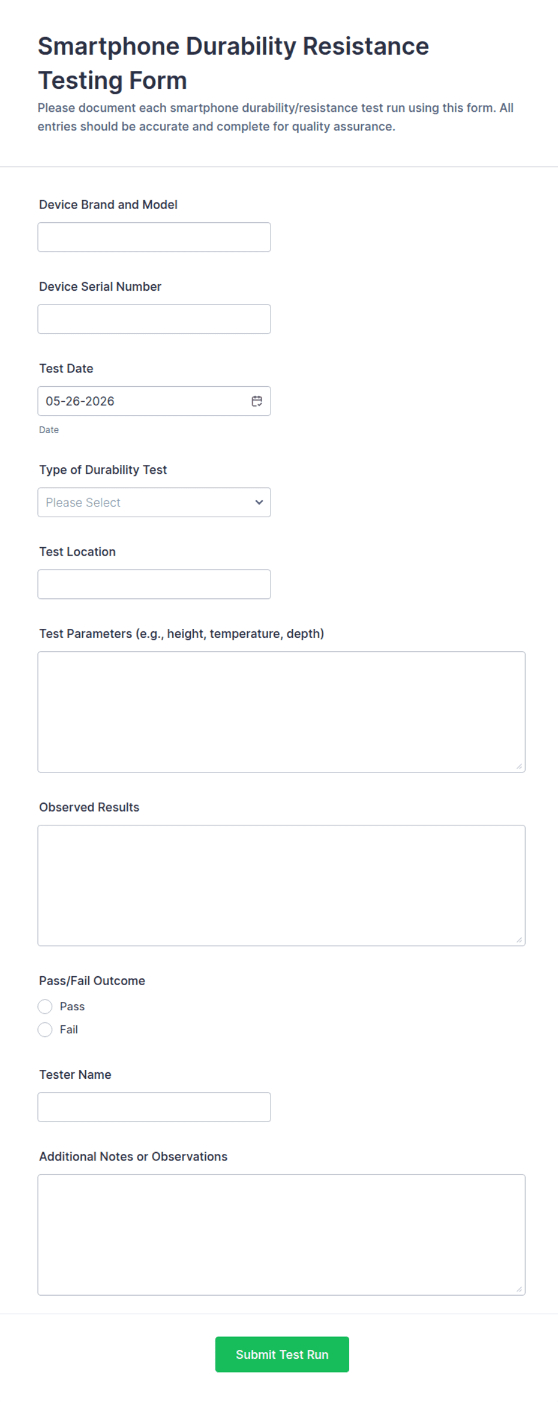Choose the Fail label option
558x1402 pixels.
click(x=69, y=1030)
